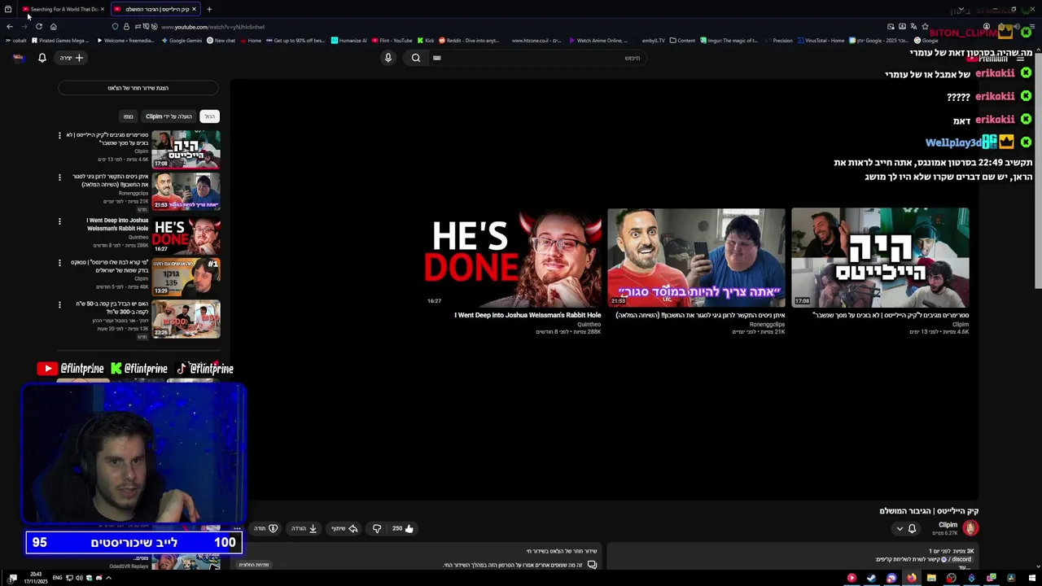
Task: Open the Watch Anime Online bookmark
Action: click(x=598, y=41)
